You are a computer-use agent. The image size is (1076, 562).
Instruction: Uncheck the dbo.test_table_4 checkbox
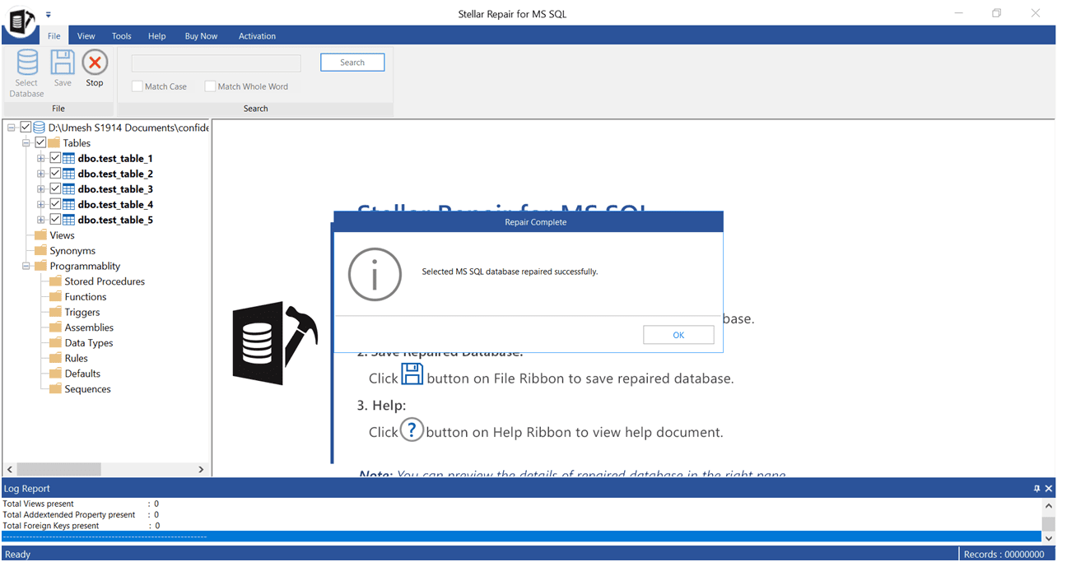tap(55, 204)
